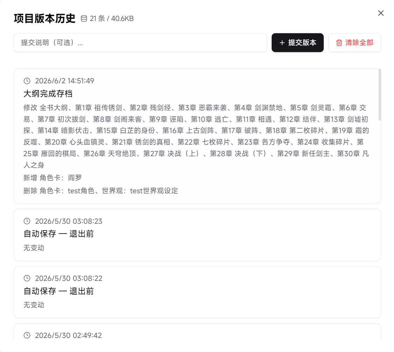
Task: Click the 删除 角色卡：test角色 line
Action: (101, 191)
